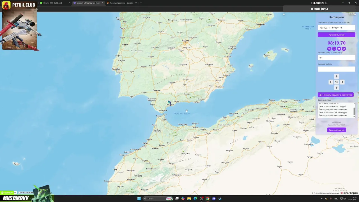Viewport: 359px width, 202px height.
Task: Reset the timer with the refresh icon
Action: 344,49
